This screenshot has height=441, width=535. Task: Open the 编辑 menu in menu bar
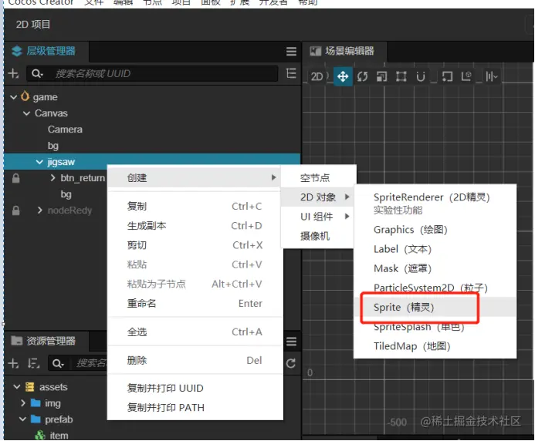click(x=123, y=3)
